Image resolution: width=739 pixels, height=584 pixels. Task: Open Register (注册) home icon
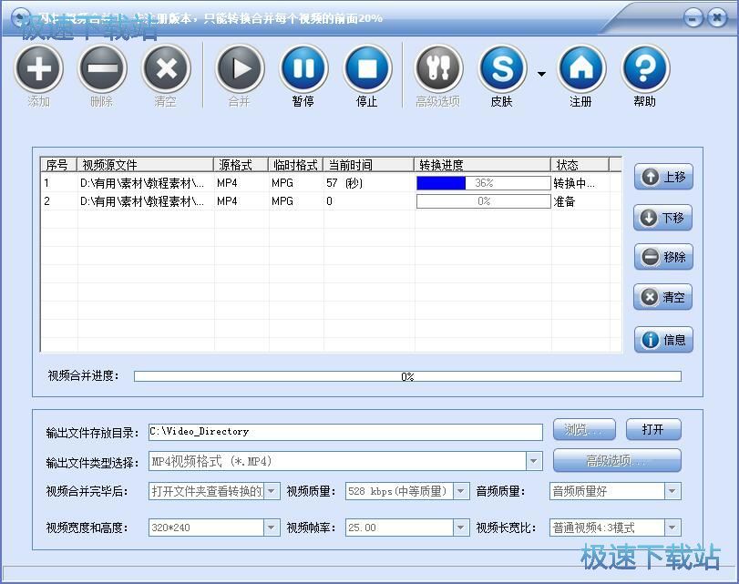[x=580, y=69]
